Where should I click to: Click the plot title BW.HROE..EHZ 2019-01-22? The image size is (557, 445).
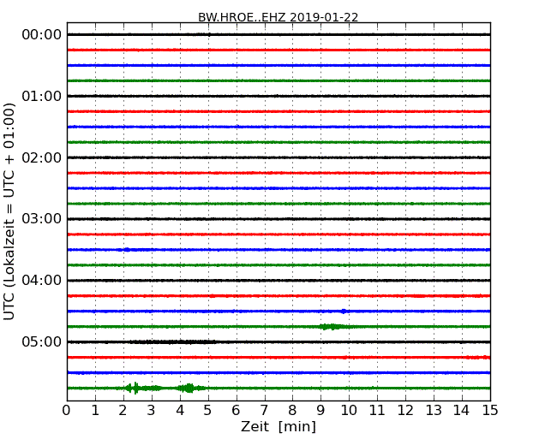[278, 17]
